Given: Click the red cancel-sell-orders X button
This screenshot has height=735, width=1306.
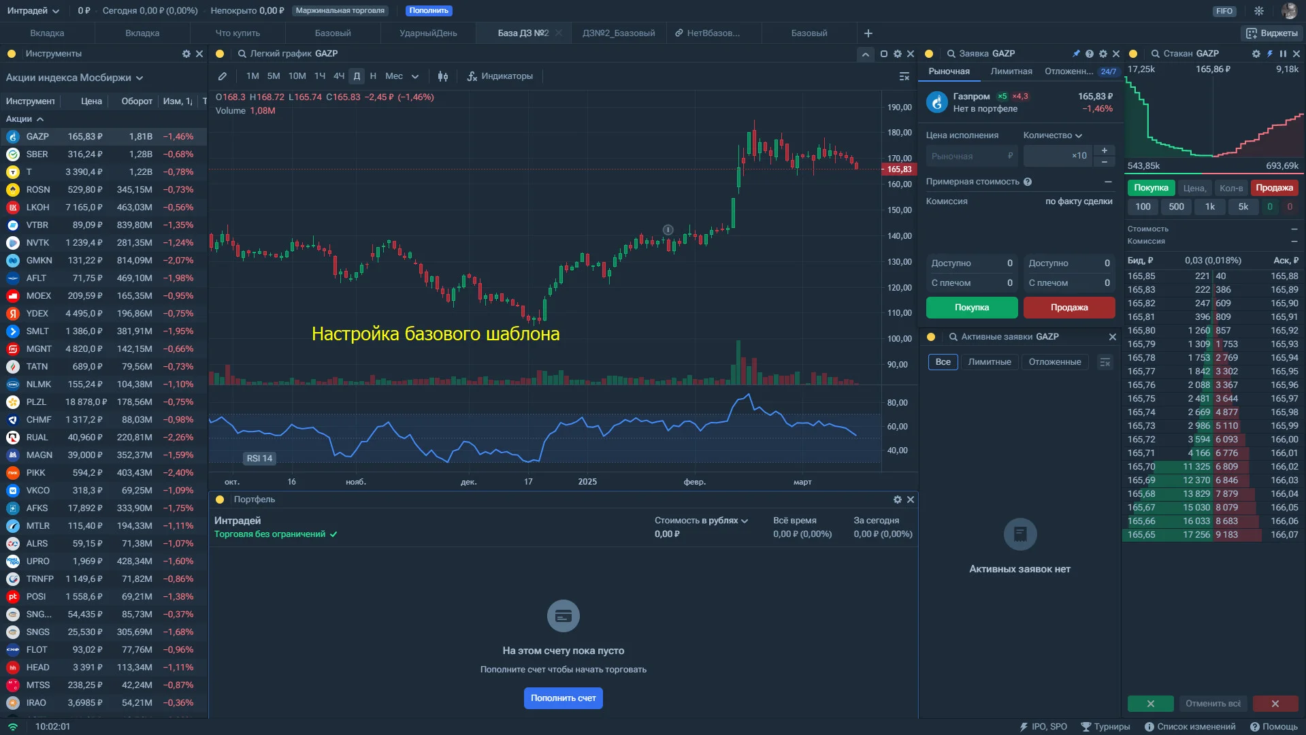Looking at the screenshot, I should pos(1275,704).
